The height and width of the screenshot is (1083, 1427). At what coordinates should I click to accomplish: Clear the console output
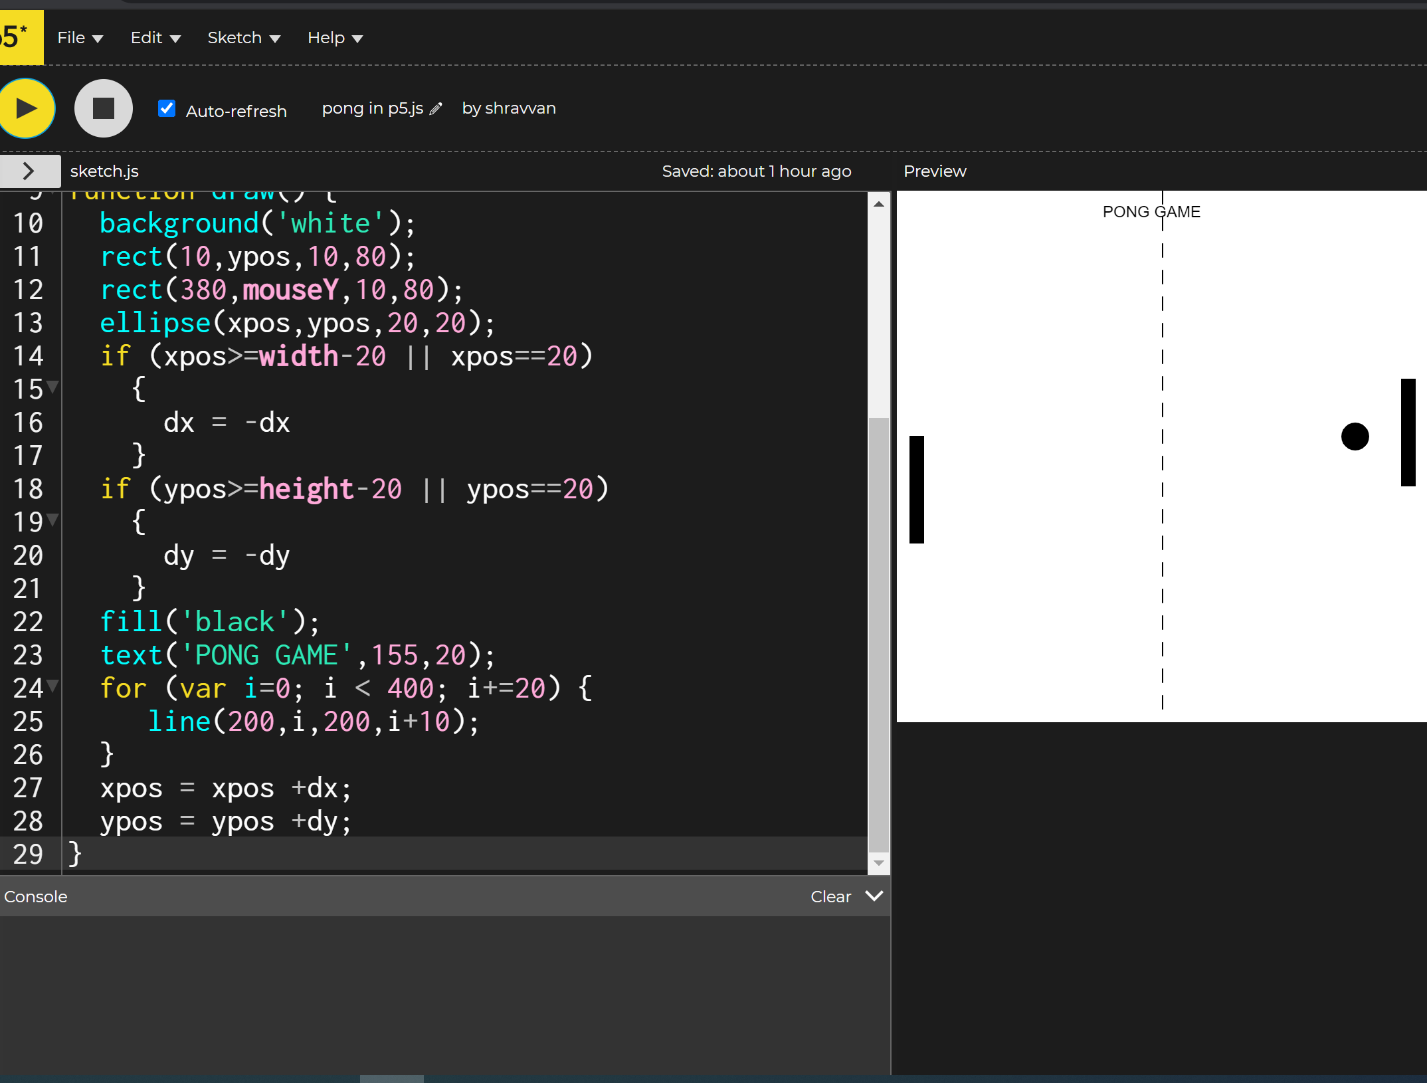click(830, 896)
